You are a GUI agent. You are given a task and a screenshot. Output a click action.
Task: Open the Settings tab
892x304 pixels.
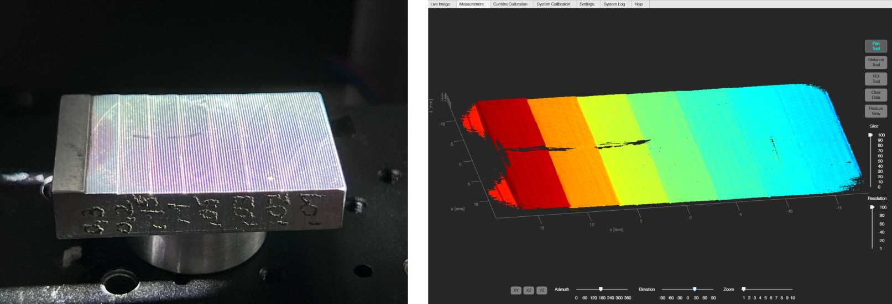point(587,4)
